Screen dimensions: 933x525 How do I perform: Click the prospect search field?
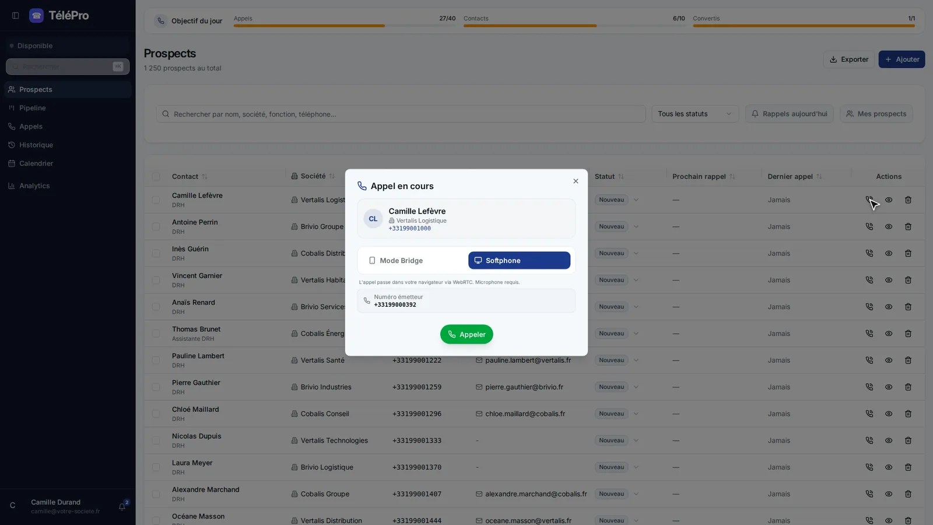[x=401, y=114]
